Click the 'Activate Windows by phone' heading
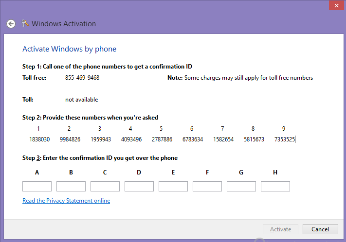 pyautogui.click(x=69, y=49)
